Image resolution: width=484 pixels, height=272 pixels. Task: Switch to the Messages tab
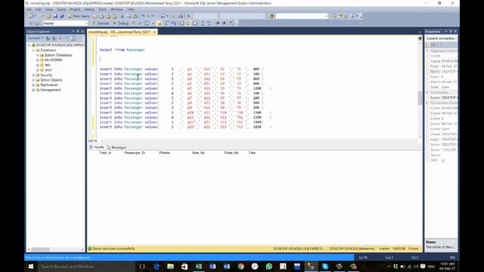[116, 147]
